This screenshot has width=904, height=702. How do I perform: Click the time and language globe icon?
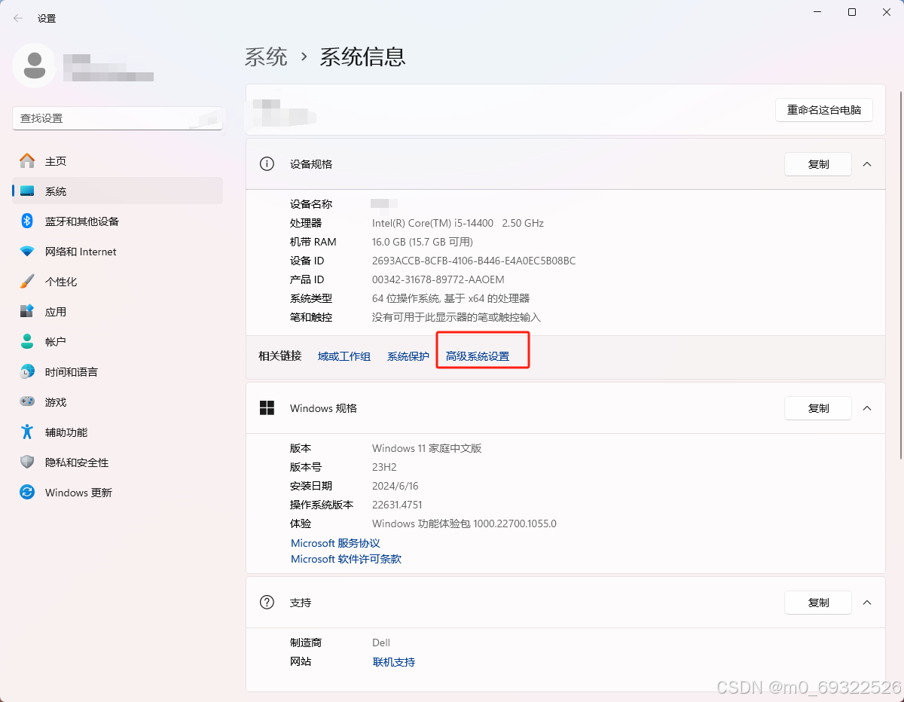pos(27,372)
